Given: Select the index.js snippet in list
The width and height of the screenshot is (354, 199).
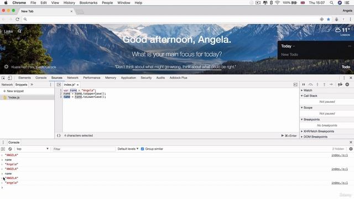Looking at the screenshot, I should click(x=27, y=97).
